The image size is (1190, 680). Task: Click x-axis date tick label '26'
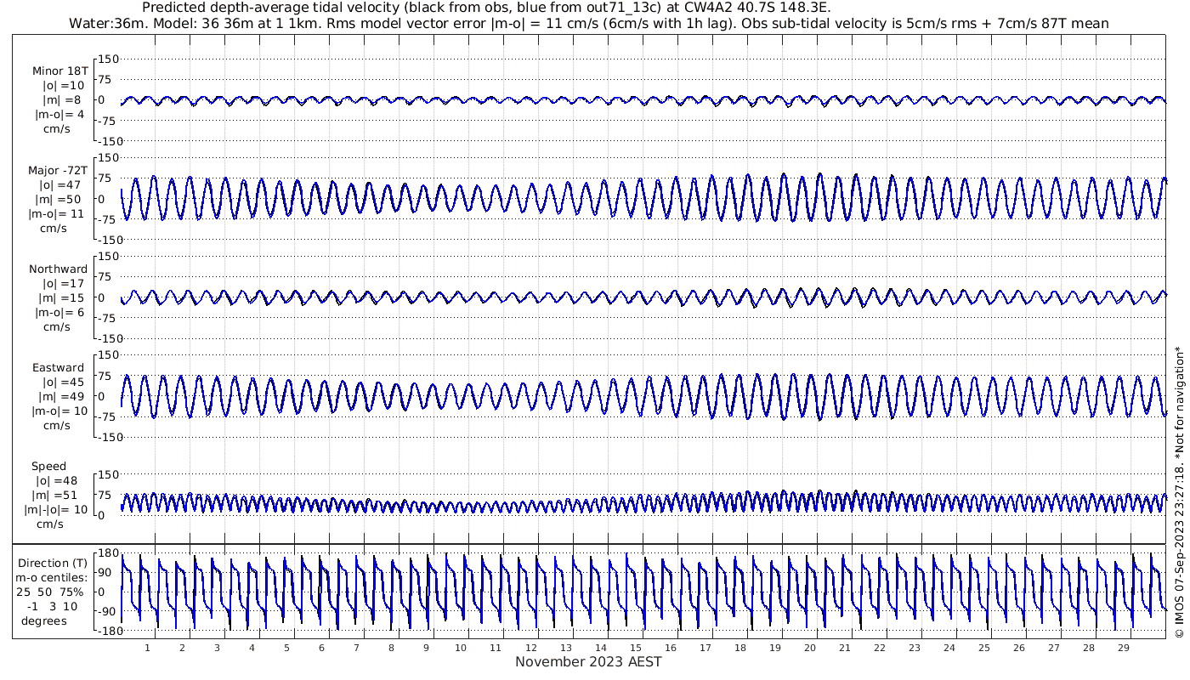point(1018,648)
